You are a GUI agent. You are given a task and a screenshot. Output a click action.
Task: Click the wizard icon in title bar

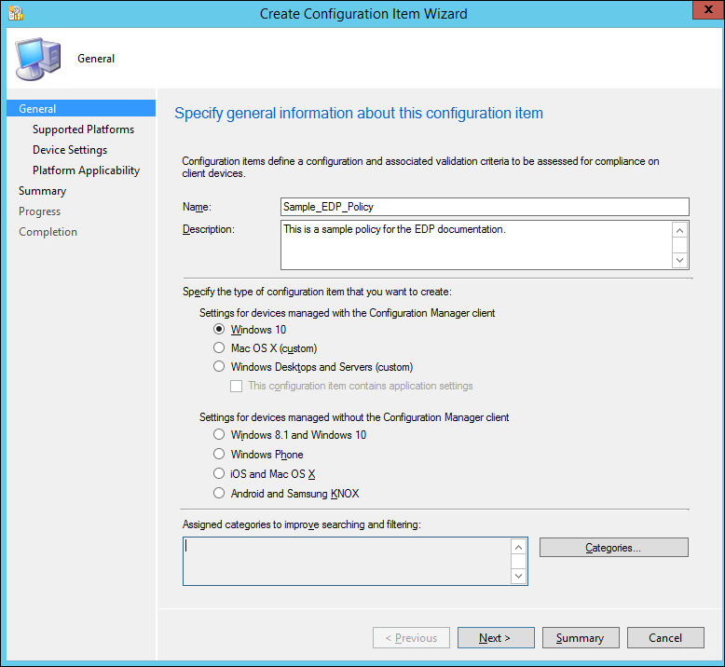(x=16, y=14)
